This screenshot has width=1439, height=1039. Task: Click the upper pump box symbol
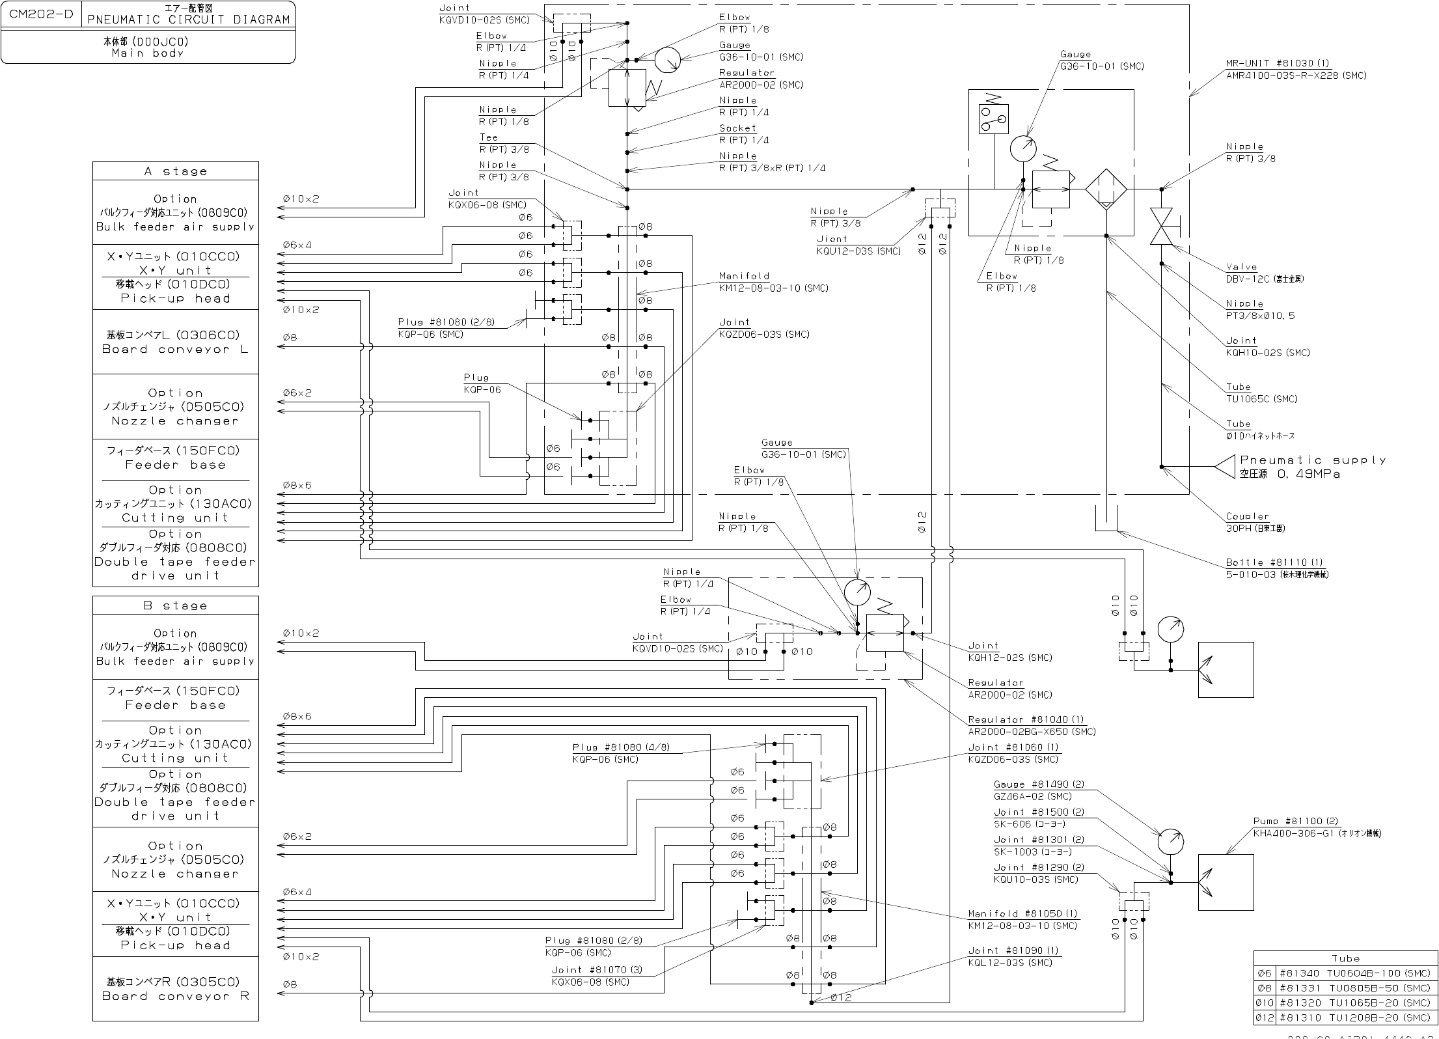[x=1226, y=670]
